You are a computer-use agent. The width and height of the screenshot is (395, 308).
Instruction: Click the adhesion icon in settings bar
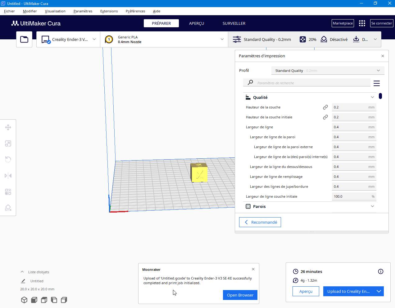pos(356,39)
